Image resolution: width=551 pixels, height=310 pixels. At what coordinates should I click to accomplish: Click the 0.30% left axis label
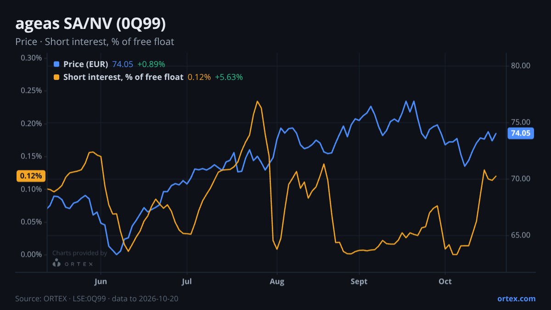tap(31, 58)
